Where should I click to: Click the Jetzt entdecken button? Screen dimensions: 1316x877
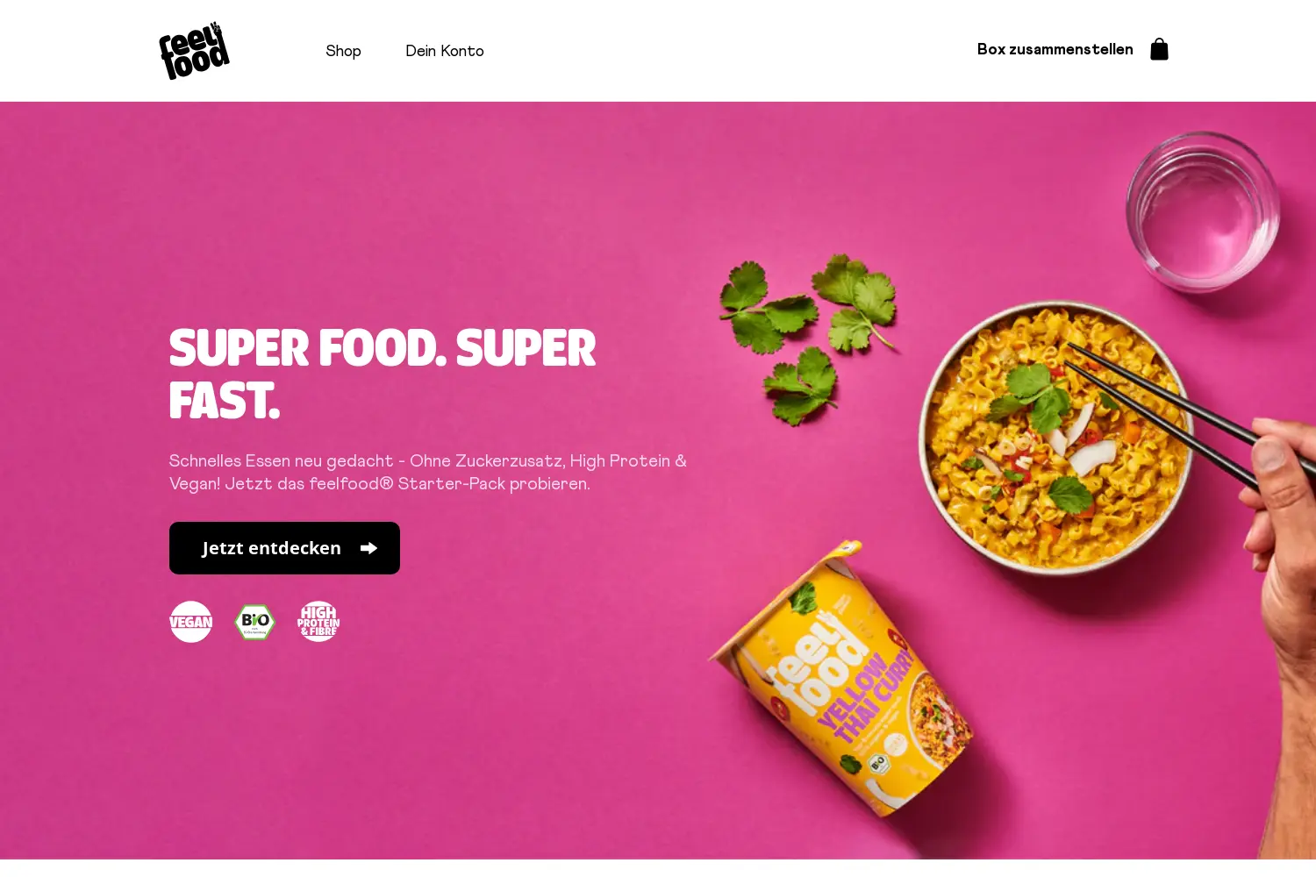tap(284, 548)
